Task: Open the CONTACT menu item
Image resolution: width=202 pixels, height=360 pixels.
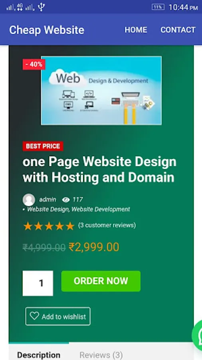Action: click(x=178, y=30)
